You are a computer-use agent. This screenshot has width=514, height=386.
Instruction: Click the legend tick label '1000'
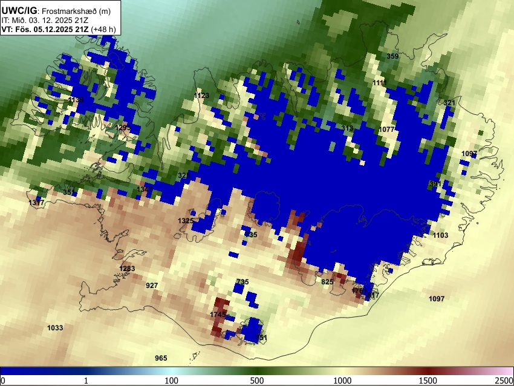(342, 381)
